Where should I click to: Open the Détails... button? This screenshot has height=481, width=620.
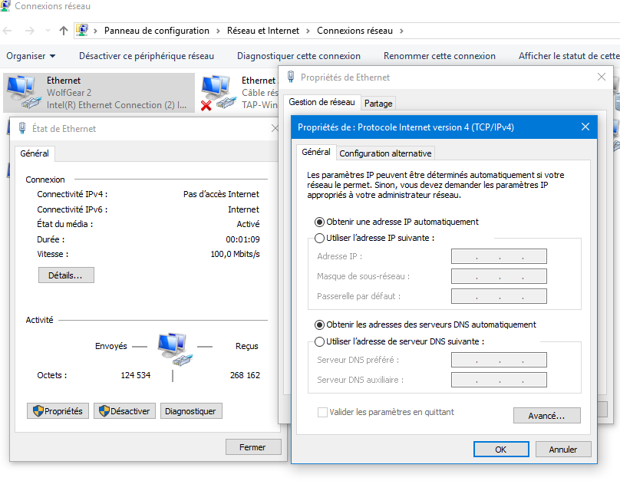66,275
